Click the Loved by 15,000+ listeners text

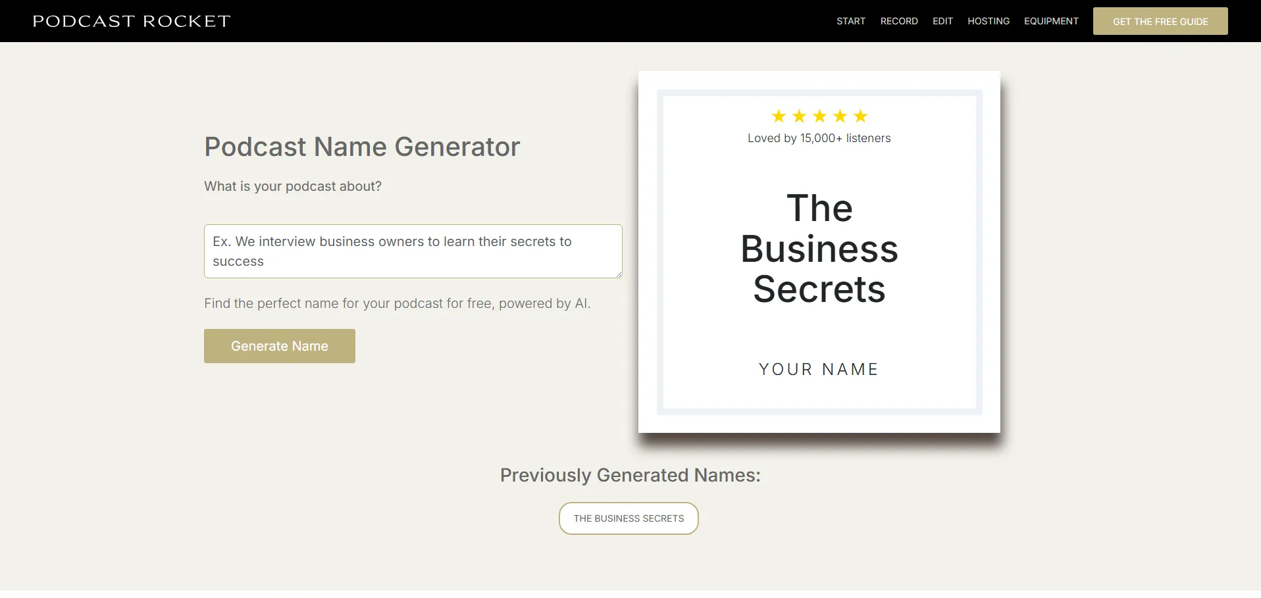[x=819, y=138]
